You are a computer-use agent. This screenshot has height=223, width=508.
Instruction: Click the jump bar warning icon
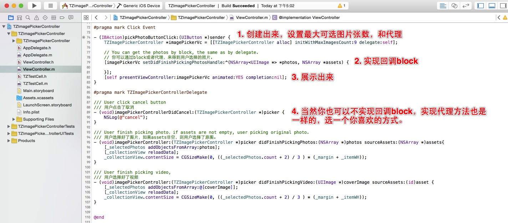coord(504,17)
